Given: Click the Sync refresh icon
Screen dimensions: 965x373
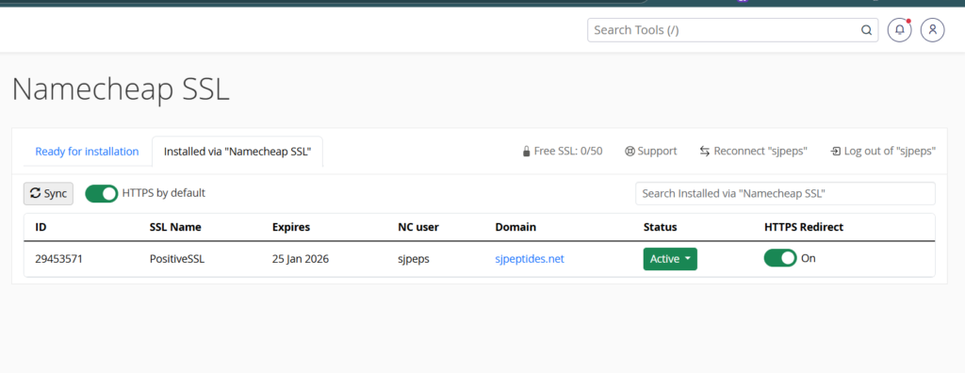Looking at the screenshot, I should coord(36,193).
